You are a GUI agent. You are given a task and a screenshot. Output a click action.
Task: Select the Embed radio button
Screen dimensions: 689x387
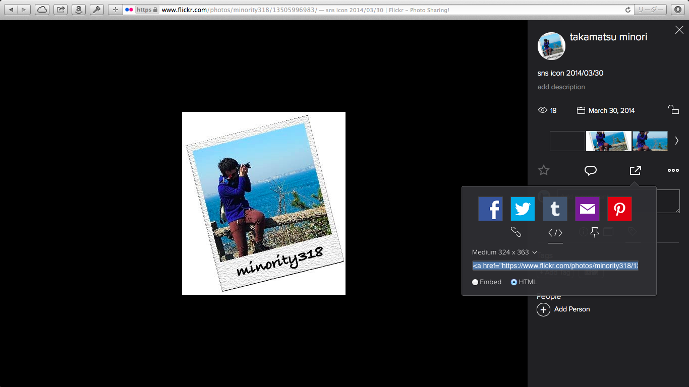click(x=475, y=282)
